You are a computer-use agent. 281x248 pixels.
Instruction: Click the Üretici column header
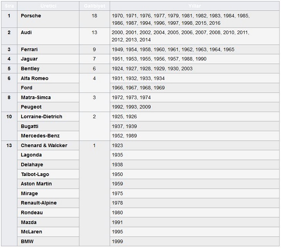click(x=49, y=6)
